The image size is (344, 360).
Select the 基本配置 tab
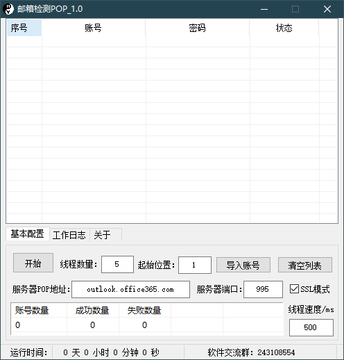28,234
